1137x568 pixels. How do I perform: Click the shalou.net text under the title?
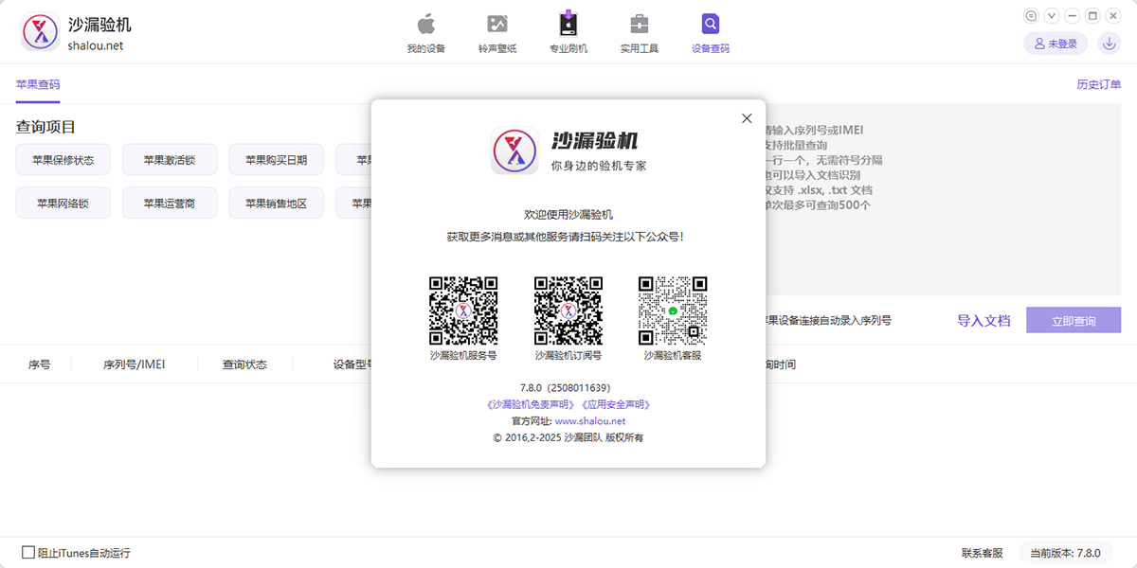click(x=96, y=45)
